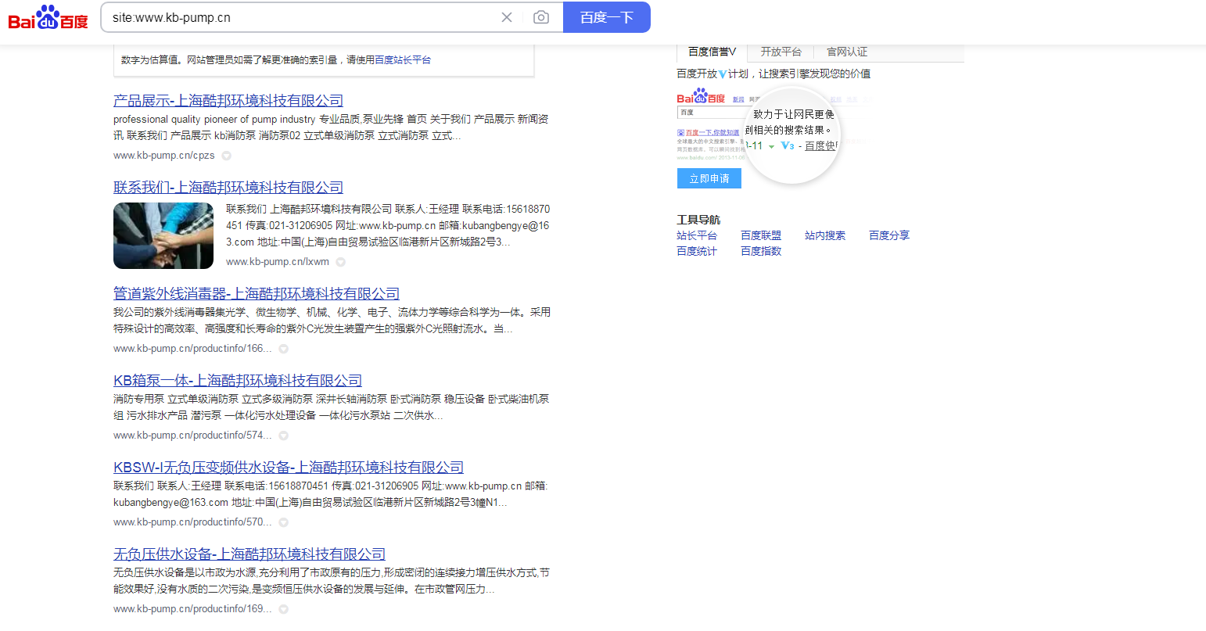The image size is (1206, 631).
Task: Open the 百度分享 tool link
Action: [889, 235]
